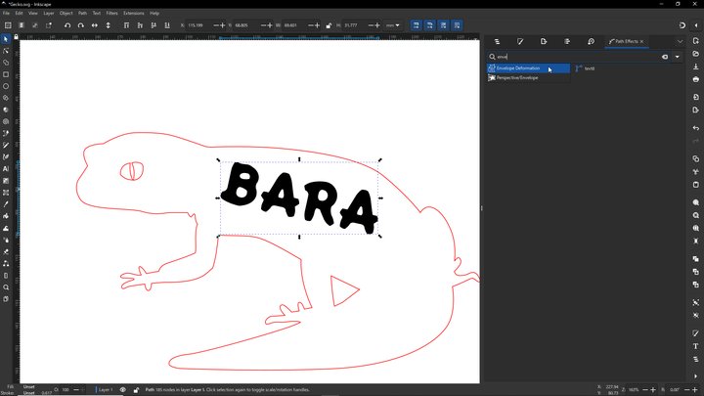Open the Layers and Objects panel tab

(497, 42)
